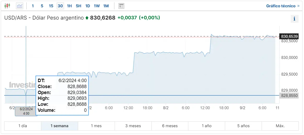Open the news table icon in toolbar
The image size is (304, 135).
coord(121,6)
